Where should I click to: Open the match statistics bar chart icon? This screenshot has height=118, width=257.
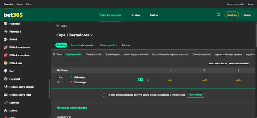(148, 80)
